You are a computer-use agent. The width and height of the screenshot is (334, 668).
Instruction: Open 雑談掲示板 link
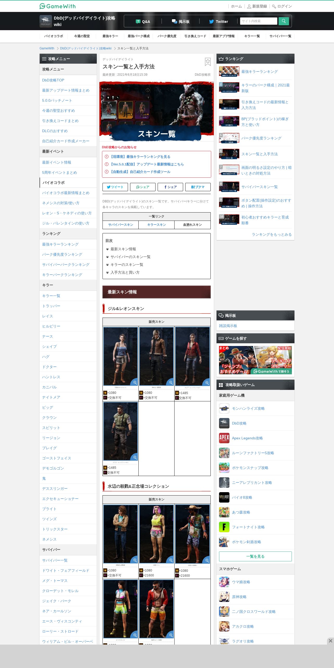(228, 326)
